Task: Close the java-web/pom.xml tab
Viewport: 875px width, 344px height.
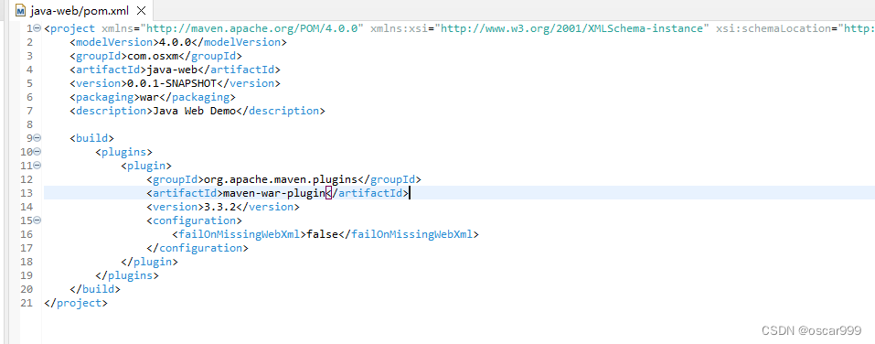Action: [142, 11]
